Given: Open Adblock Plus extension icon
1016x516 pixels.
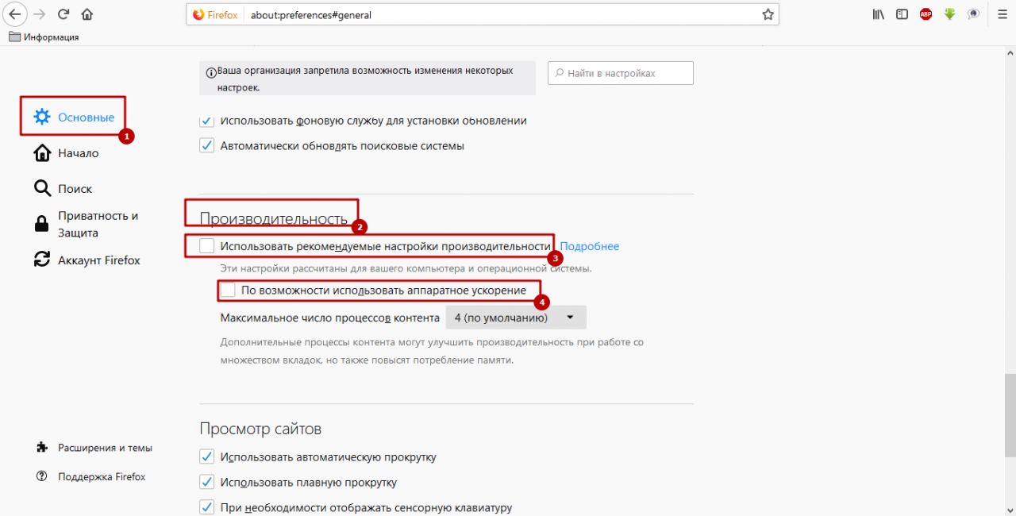Looking at the screenshot, I should pyautogui.click(x=926, y=14).
